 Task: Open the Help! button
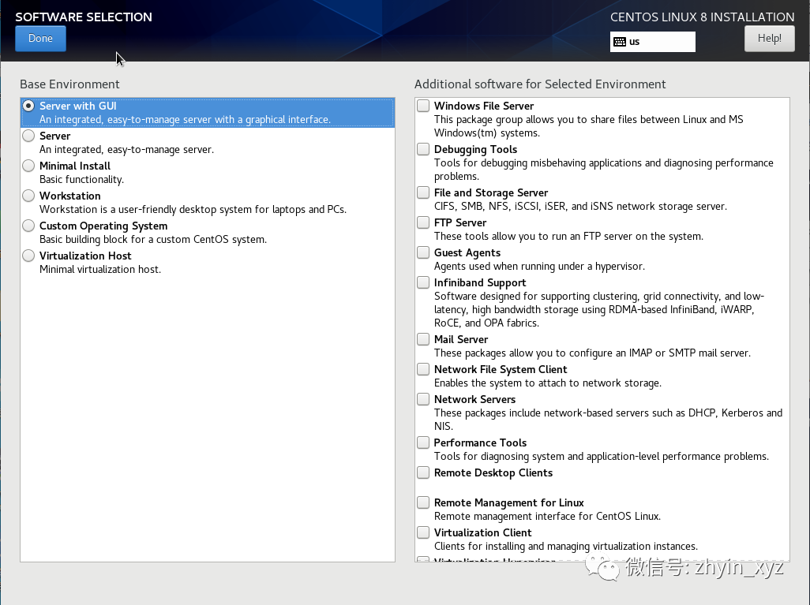click(x=769, y=39)
